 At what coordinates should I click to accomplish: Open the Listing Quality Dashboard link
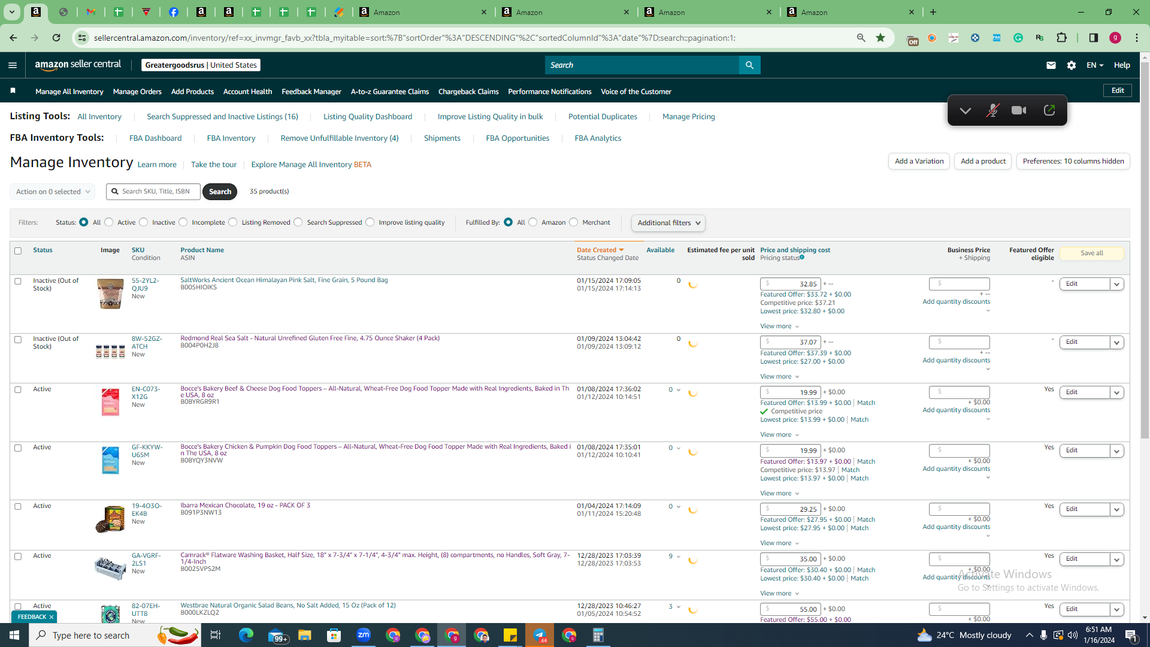pos(368,117)
